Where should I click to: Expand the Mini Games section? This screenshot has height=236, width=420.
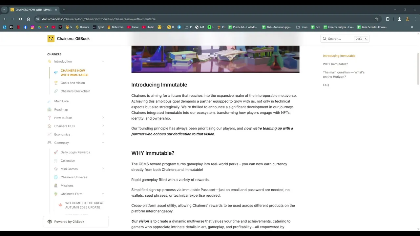pyautogui.click(x=103, y=169)
